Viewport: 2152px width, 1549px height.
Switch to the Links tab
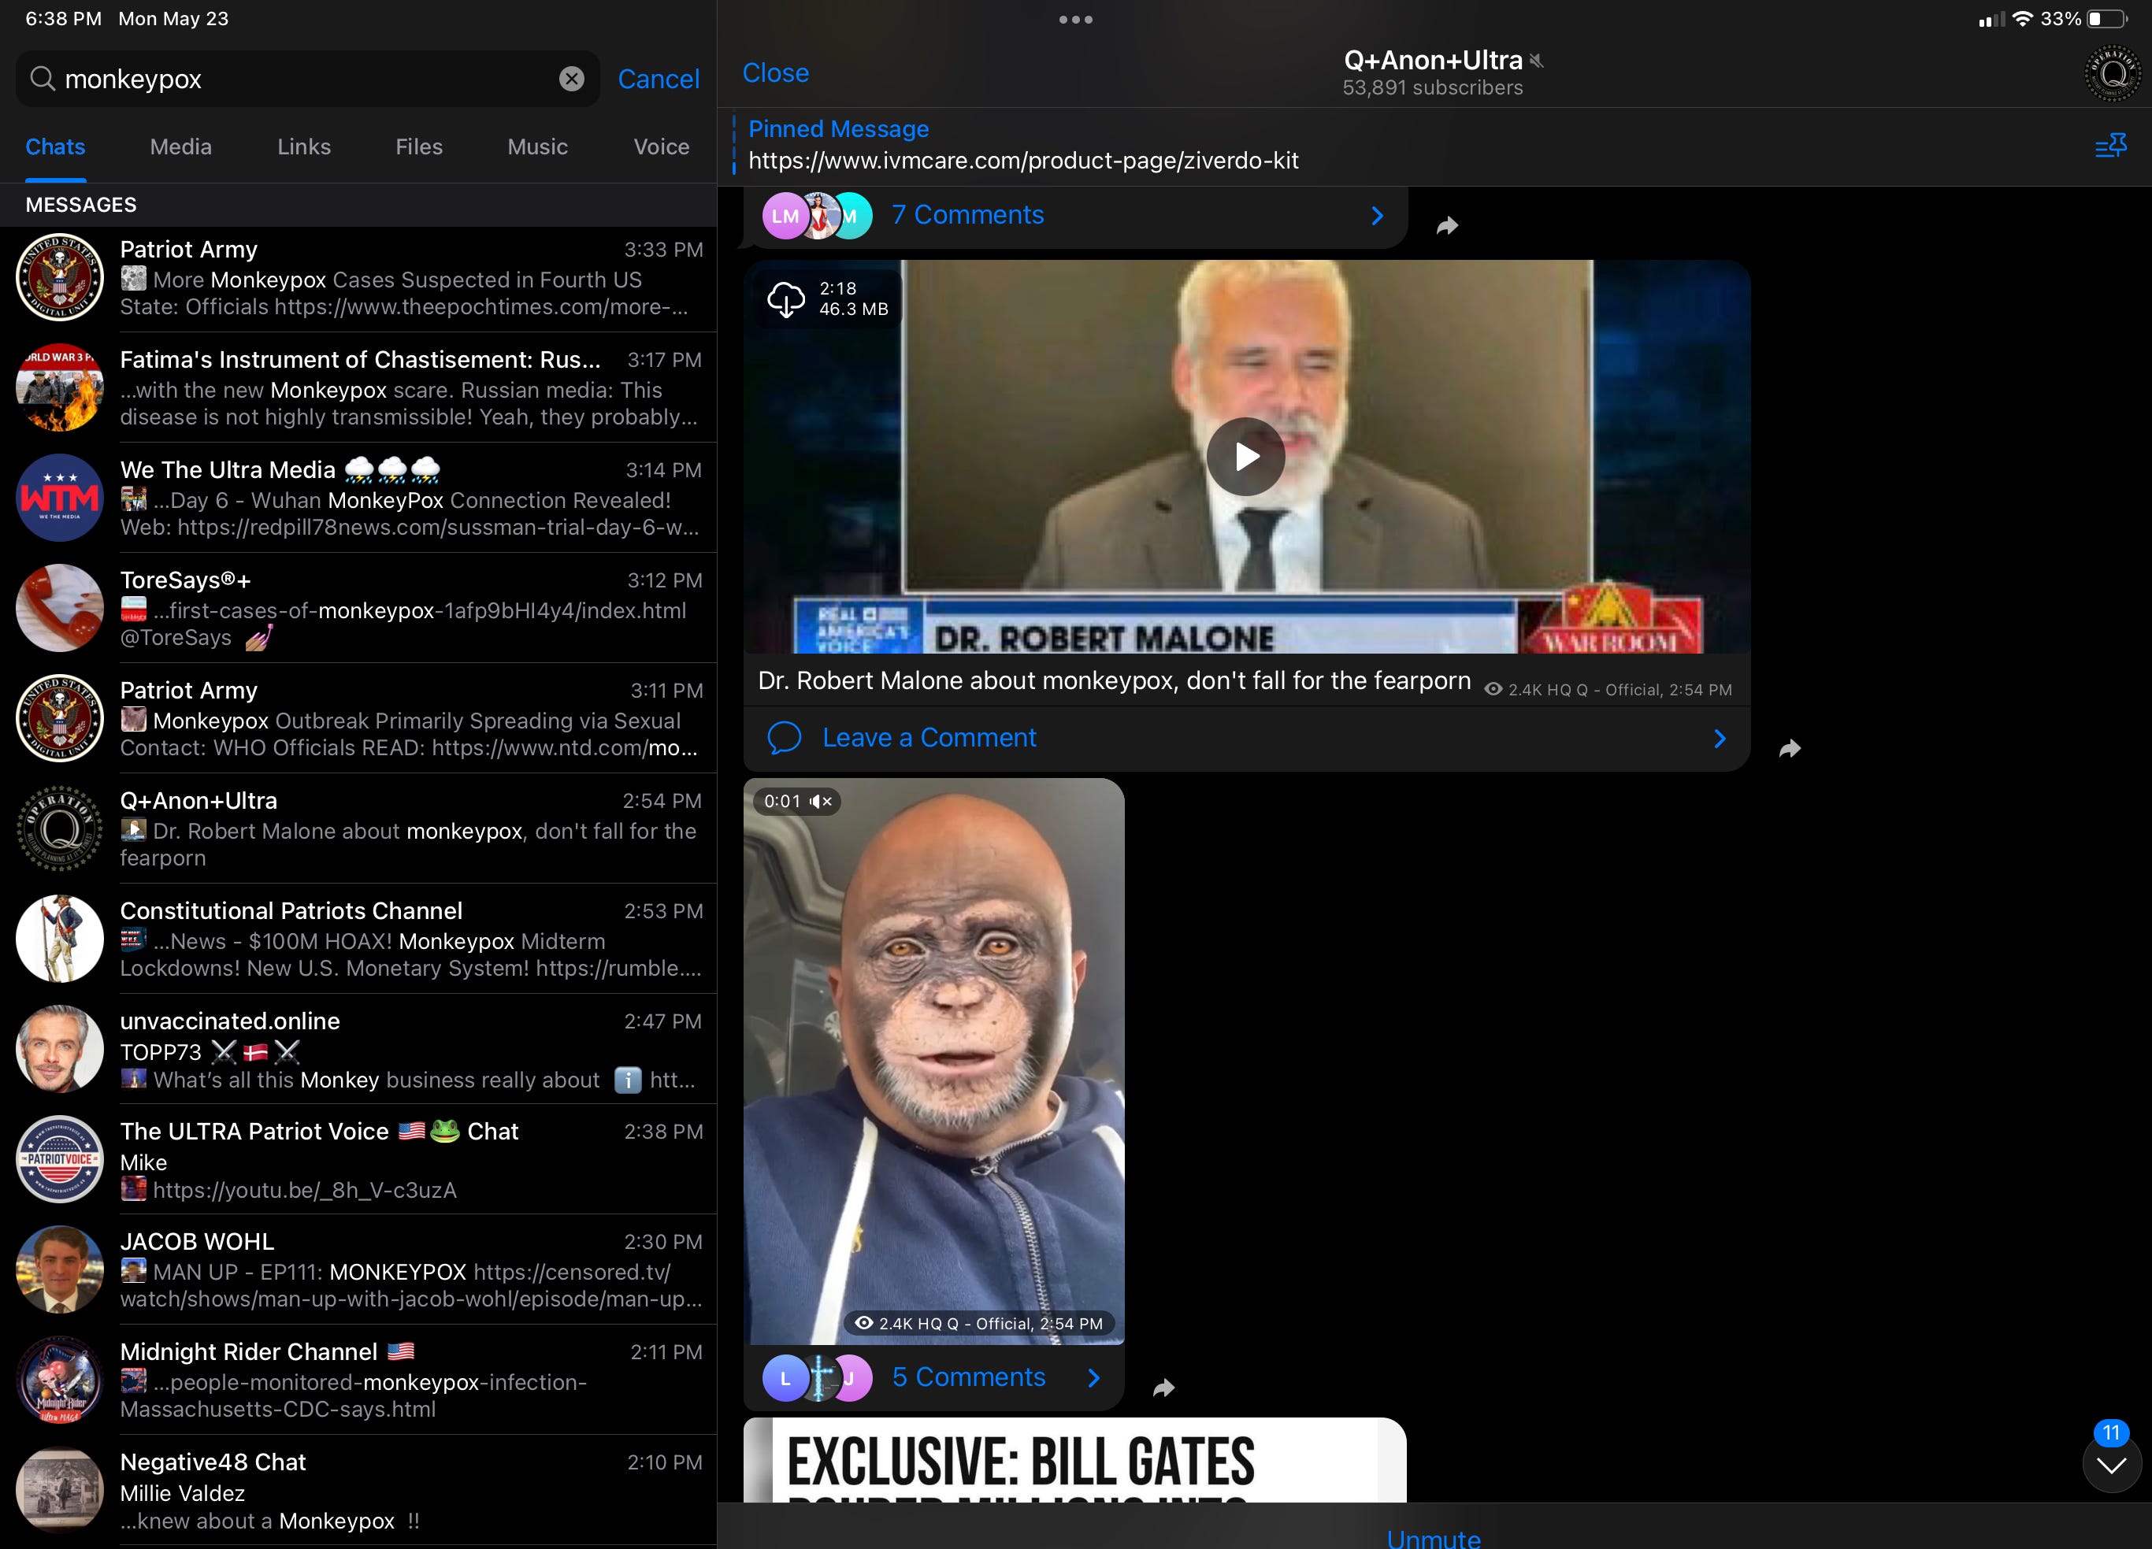click(x=303, y=147)
